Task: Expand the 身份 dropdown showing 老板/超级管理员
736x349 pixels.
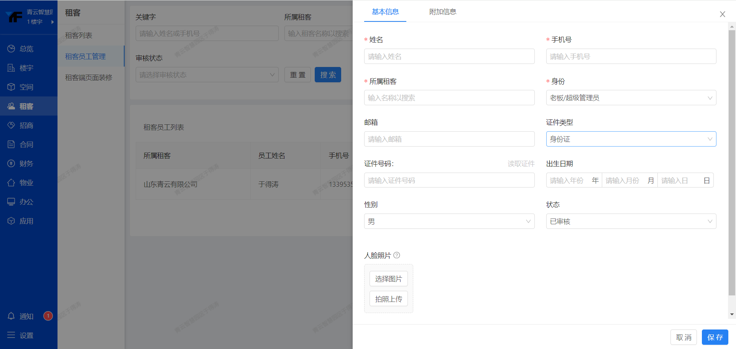Action: pos(631,98)
